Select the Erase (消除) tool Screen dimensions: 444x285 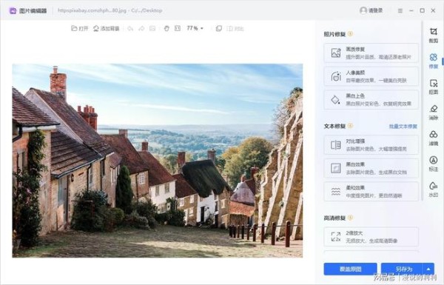pos(433,113)
